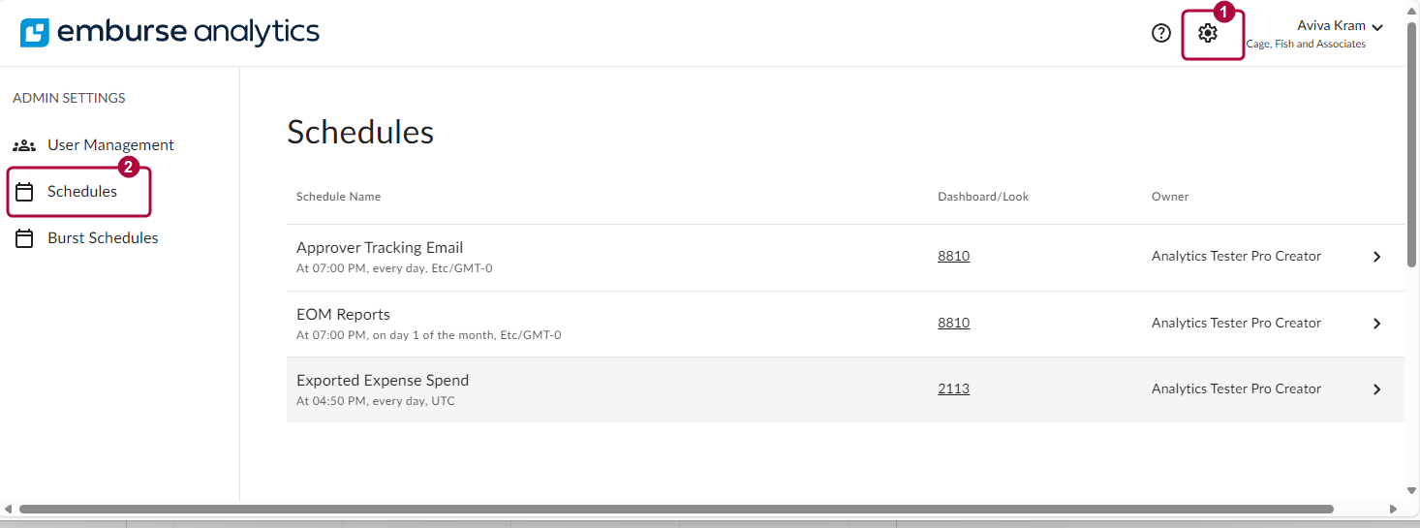Viewport: 1420px width, 528px height.
Task: Open the help question mark icon
Action: point(1160,33)
